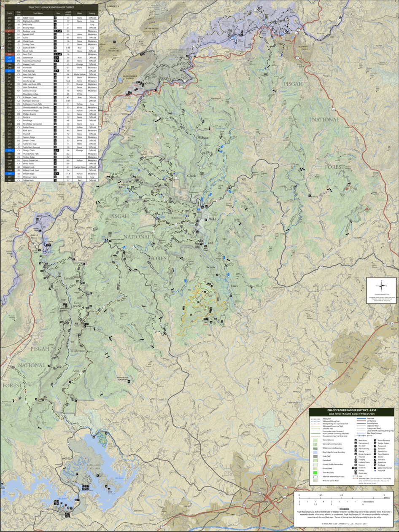Image resolution: width=399 pixels, height=532 pixels.
Task: Select the Ranger Station icon in the legend
Action: [375, 443]
